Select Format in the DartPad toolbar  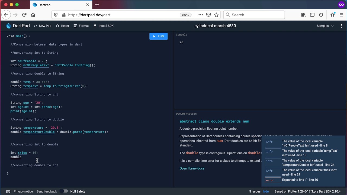(x=81, y=26)
